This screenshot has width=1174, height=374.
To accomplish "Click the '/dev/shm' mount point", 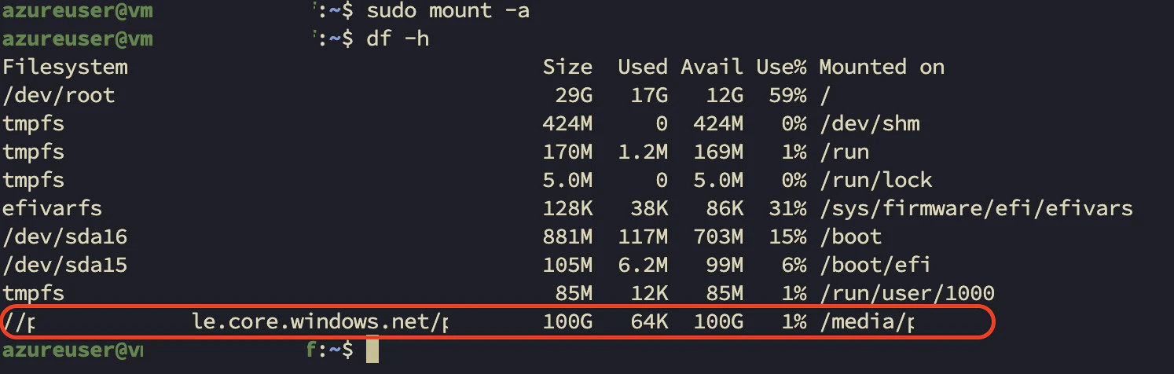I will point(869,124).
